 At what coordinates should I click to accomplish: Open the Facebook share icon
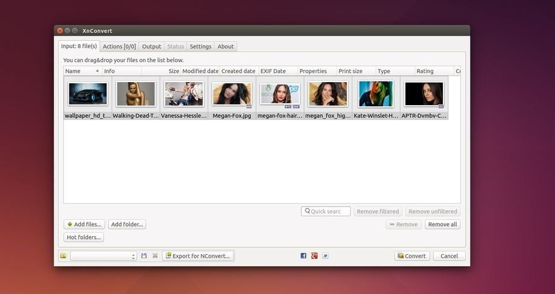click(303, 256)
